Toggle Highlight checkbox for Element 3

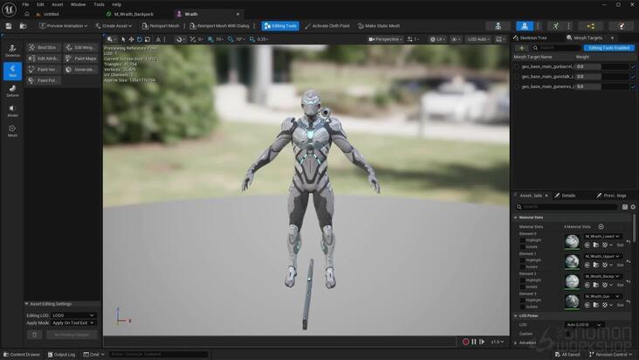pyautogui.click(x=522, y=300)
